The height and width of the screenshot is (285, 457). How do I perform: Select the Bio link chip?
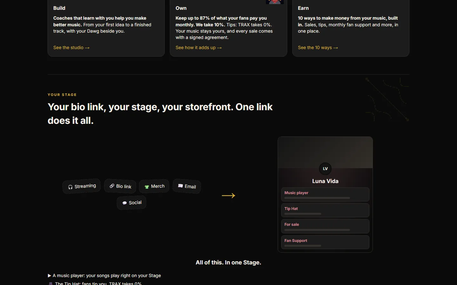120,186
